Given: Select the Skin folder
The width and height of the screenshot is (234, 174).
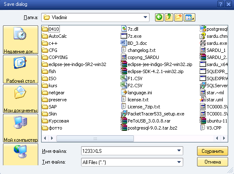Looking at the screenshot, I should click(x=49, y=114).
